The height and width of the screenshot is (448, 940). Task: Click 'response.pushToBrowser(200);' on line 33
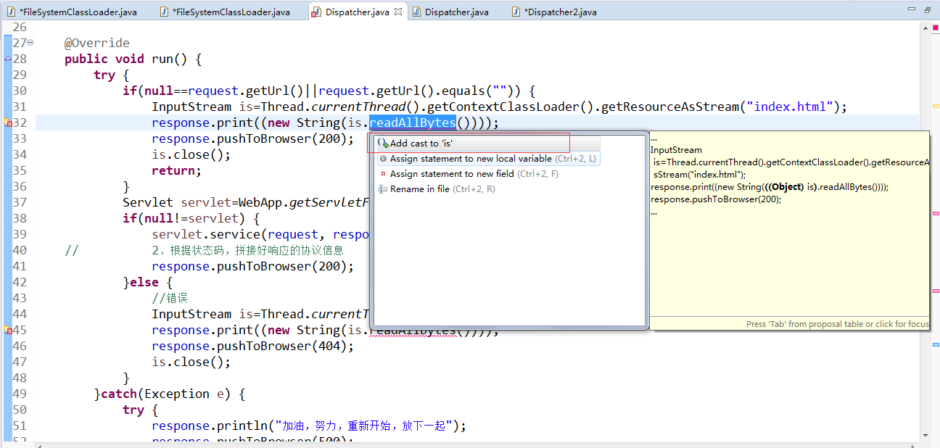(x=253, y=139)
